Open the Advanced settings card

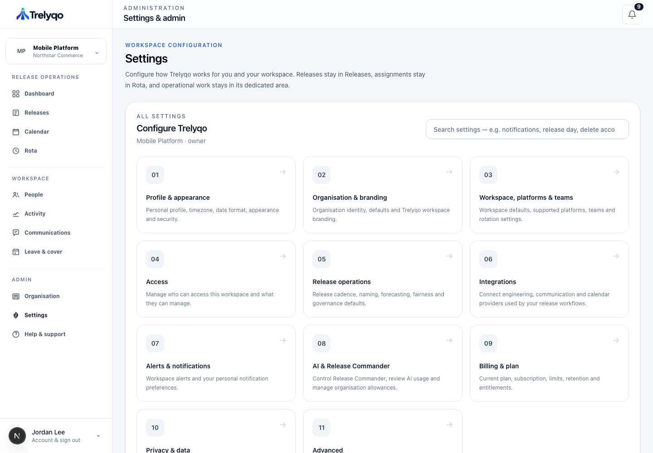coord(382,431)
